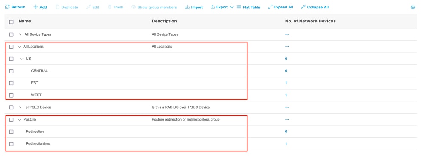Click the Edit pencil button
Viewport: 424px width, 157px height.
tap(93, 7)
